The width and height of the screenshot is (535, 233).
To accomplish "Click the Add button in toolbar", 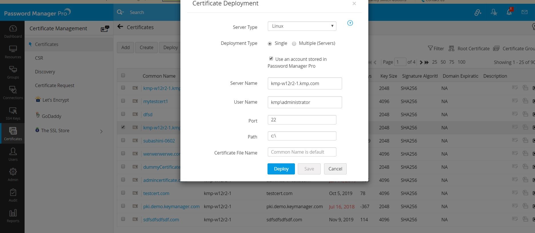I will [125, 47].
